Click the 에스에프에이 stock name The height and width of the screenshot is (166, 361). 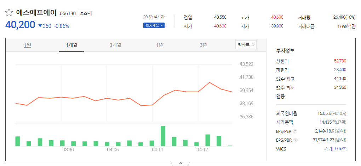pos(36,13)
